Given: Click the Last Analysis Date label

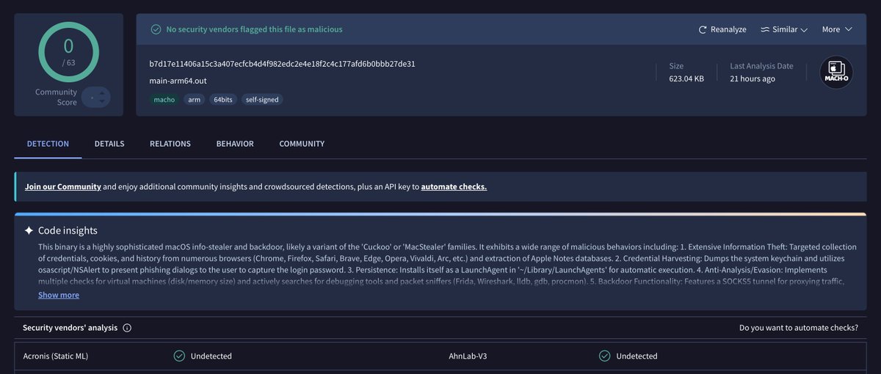Looking at the screenshot, I should (761, 66).
